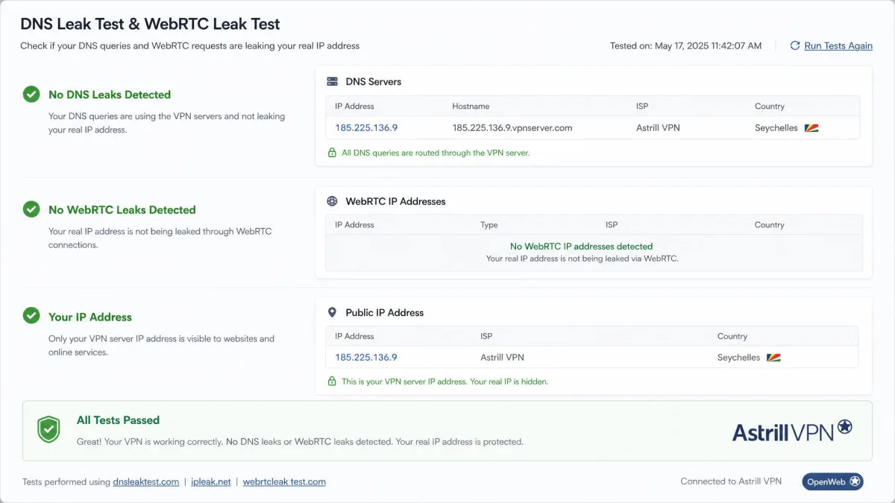The width and height of the screenshot is (895, 503).
Task: Click the green check beside Your IP Address
Action: pyautogui.click(x=31, y=316)
